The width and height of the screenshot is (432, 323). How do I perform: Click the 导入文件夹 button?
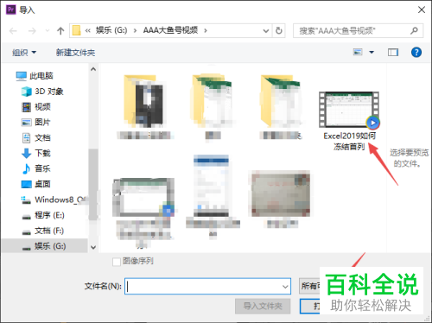[x=263, y=306]
